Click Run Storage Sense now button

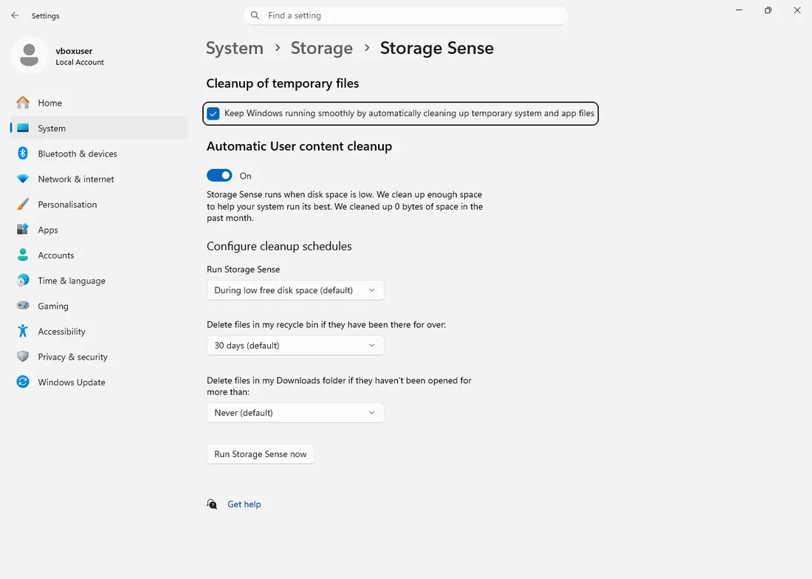(261, 454)
